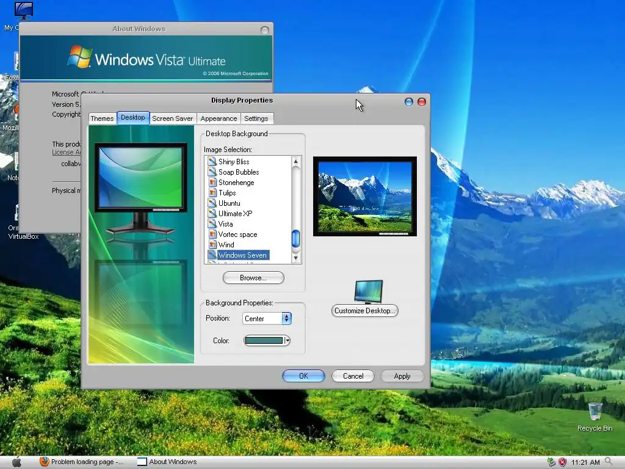Click the Vista wallpaper icon
This screenshot has height=469, width=625.
tap(212, 224)
